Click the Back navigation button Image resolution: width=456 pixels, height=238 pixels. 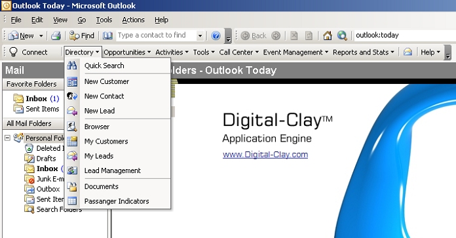(254, 35)
